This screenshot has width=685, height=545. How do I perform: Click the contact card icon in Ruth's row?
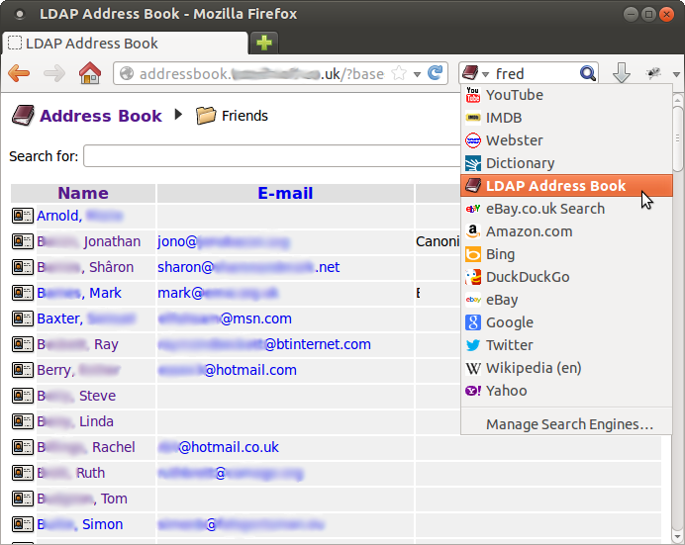click(23, 473)
